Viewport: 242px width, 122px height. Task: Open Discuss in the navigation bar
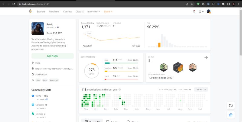click(x=80, y=11)
